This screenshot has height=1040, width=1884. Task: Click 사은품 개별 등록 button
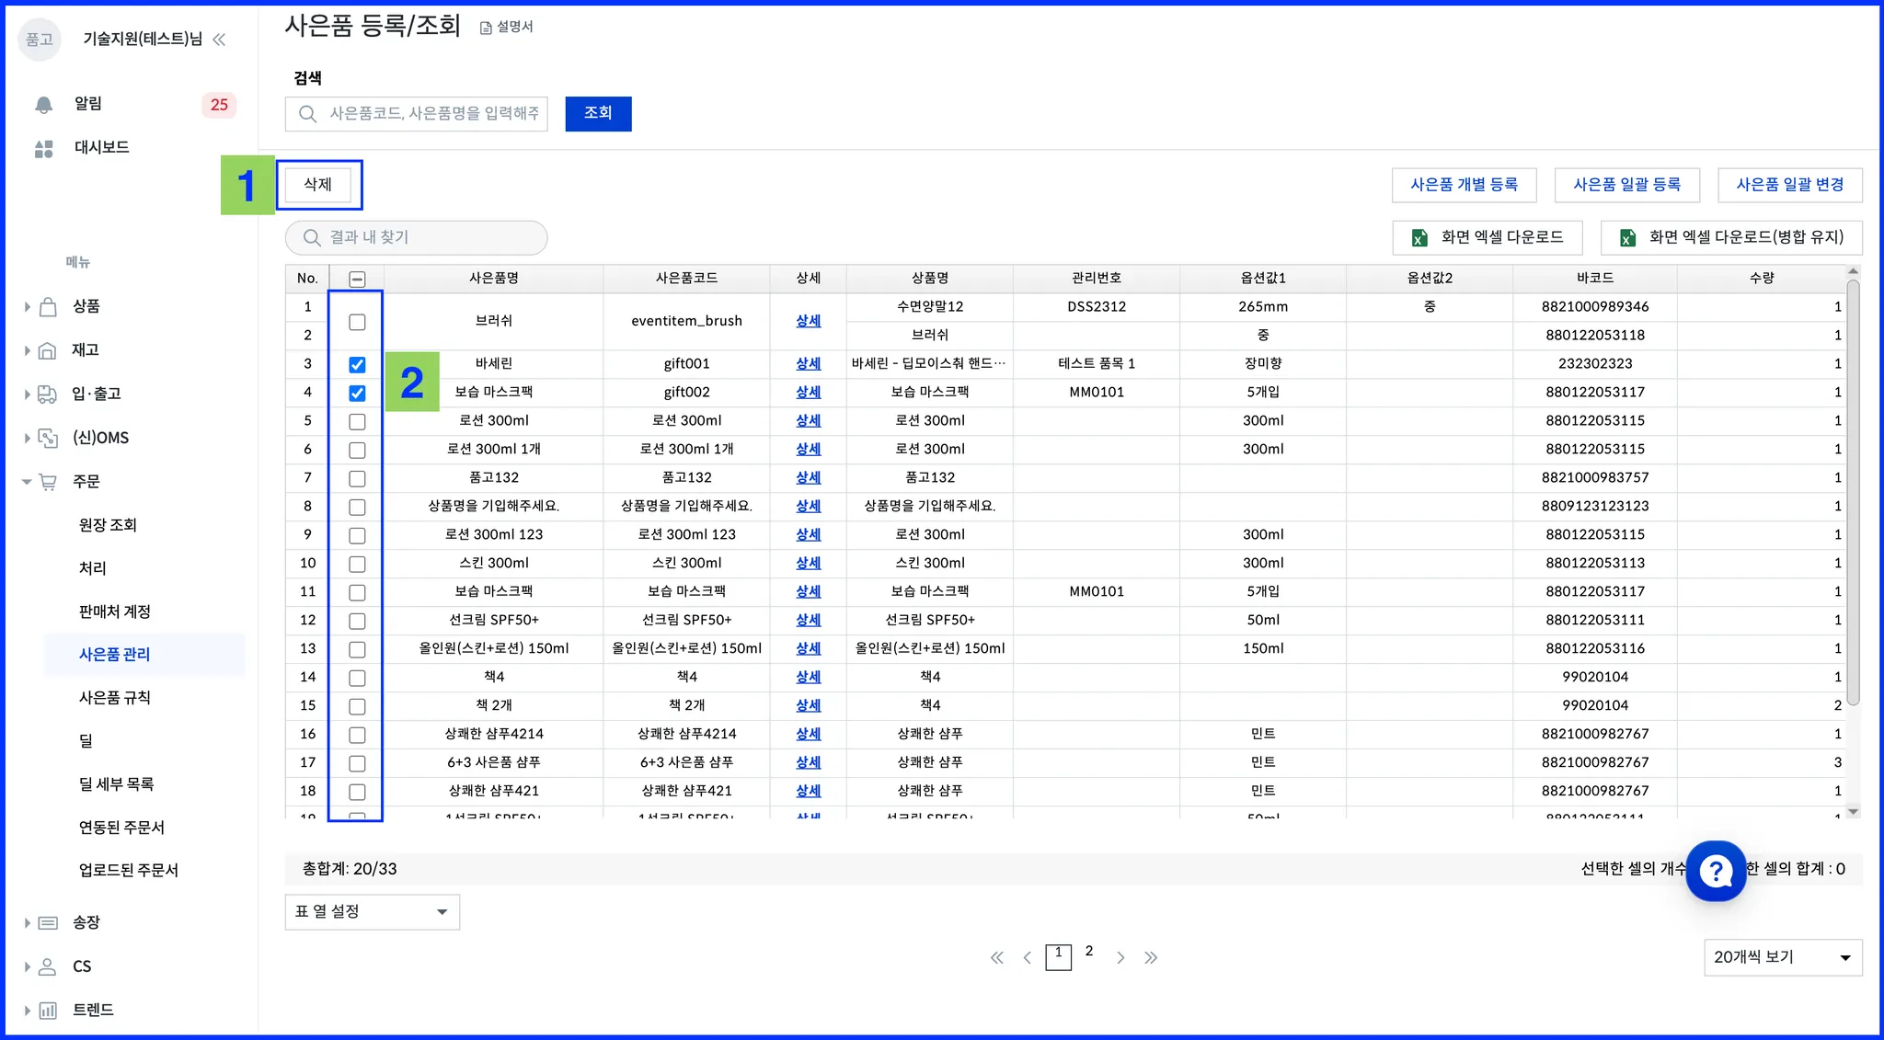pos(1464,185)
